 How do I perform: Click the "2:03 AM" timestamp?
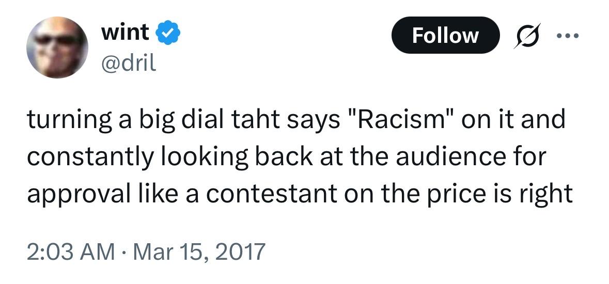(x=70, y=252)
